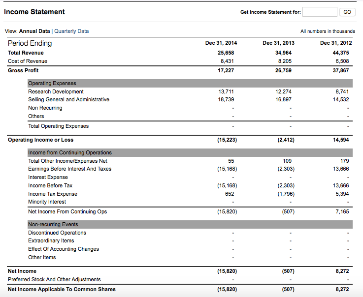Click the Income from Continuing Operations header
363x297 pixels.
point(70,152)
